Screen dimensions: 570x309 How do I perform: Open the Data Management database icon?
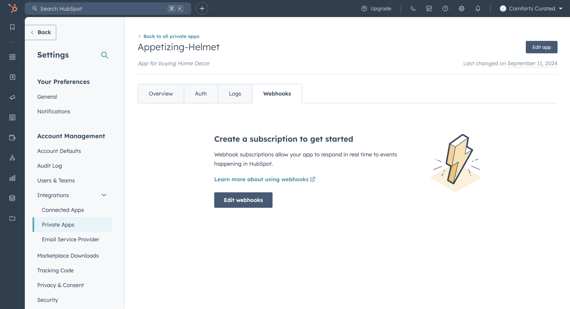click(x=12, y=198)
